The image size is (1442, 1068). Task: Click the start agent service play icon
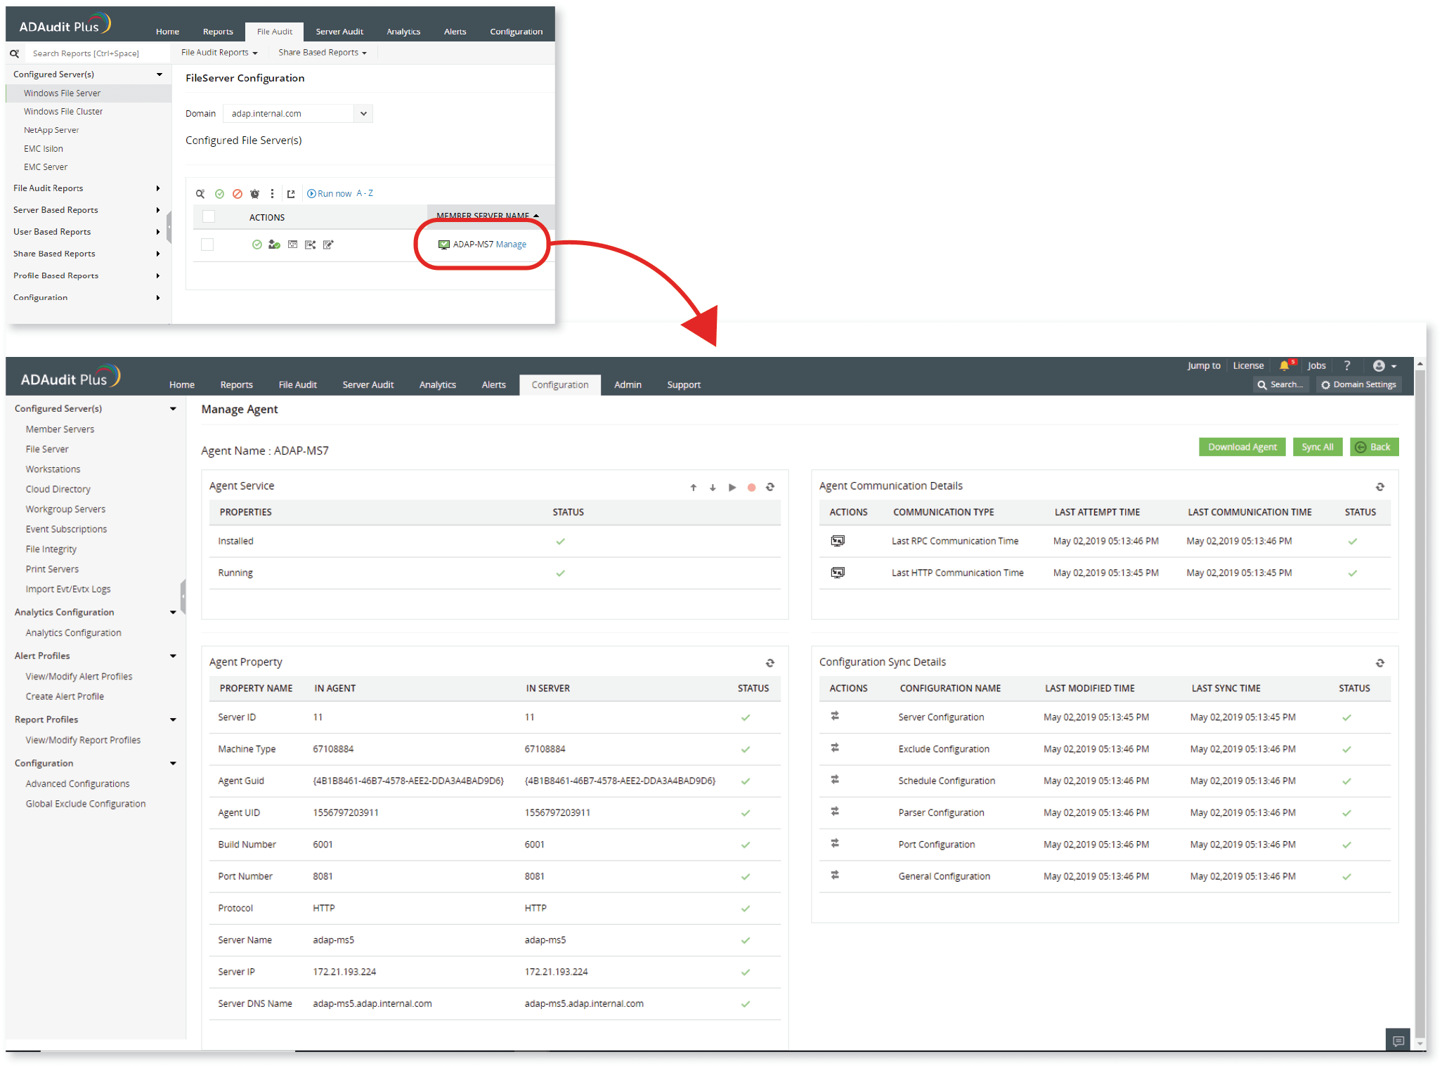pyautogui.click(x=732, y=487)
